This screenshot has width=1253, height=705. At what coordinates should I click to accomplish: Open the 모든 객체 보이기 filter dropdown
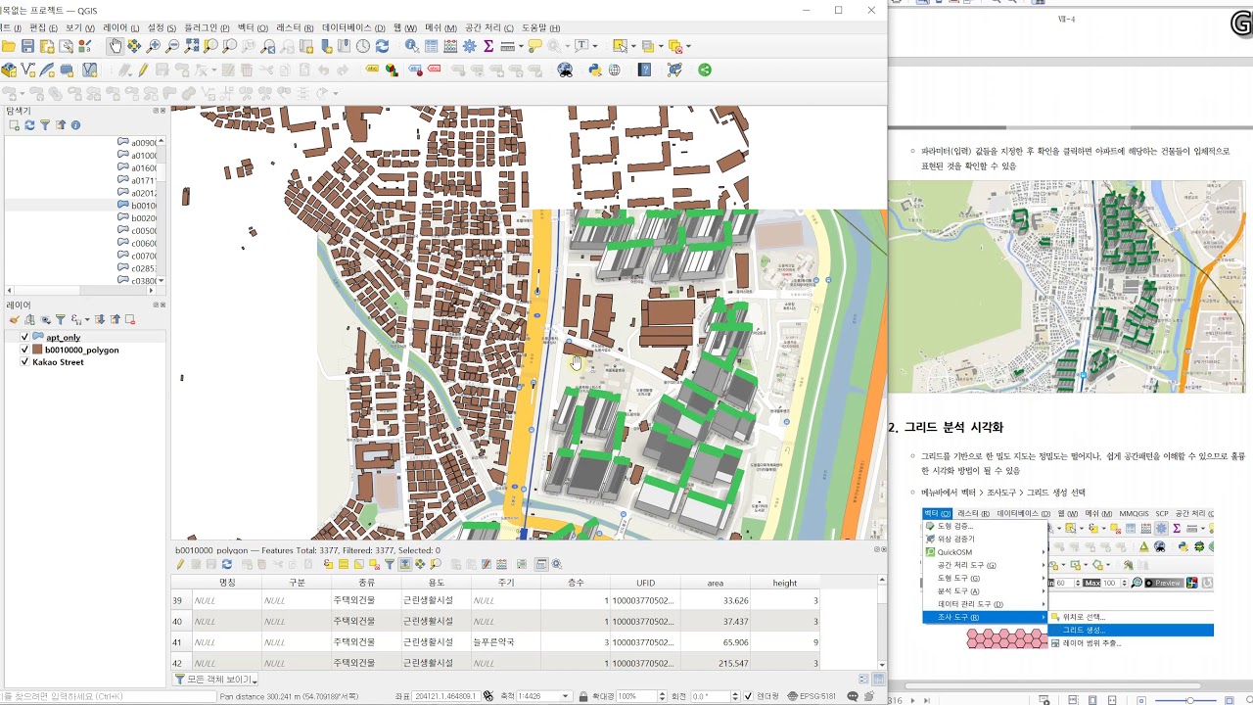[x=215, y=679]
